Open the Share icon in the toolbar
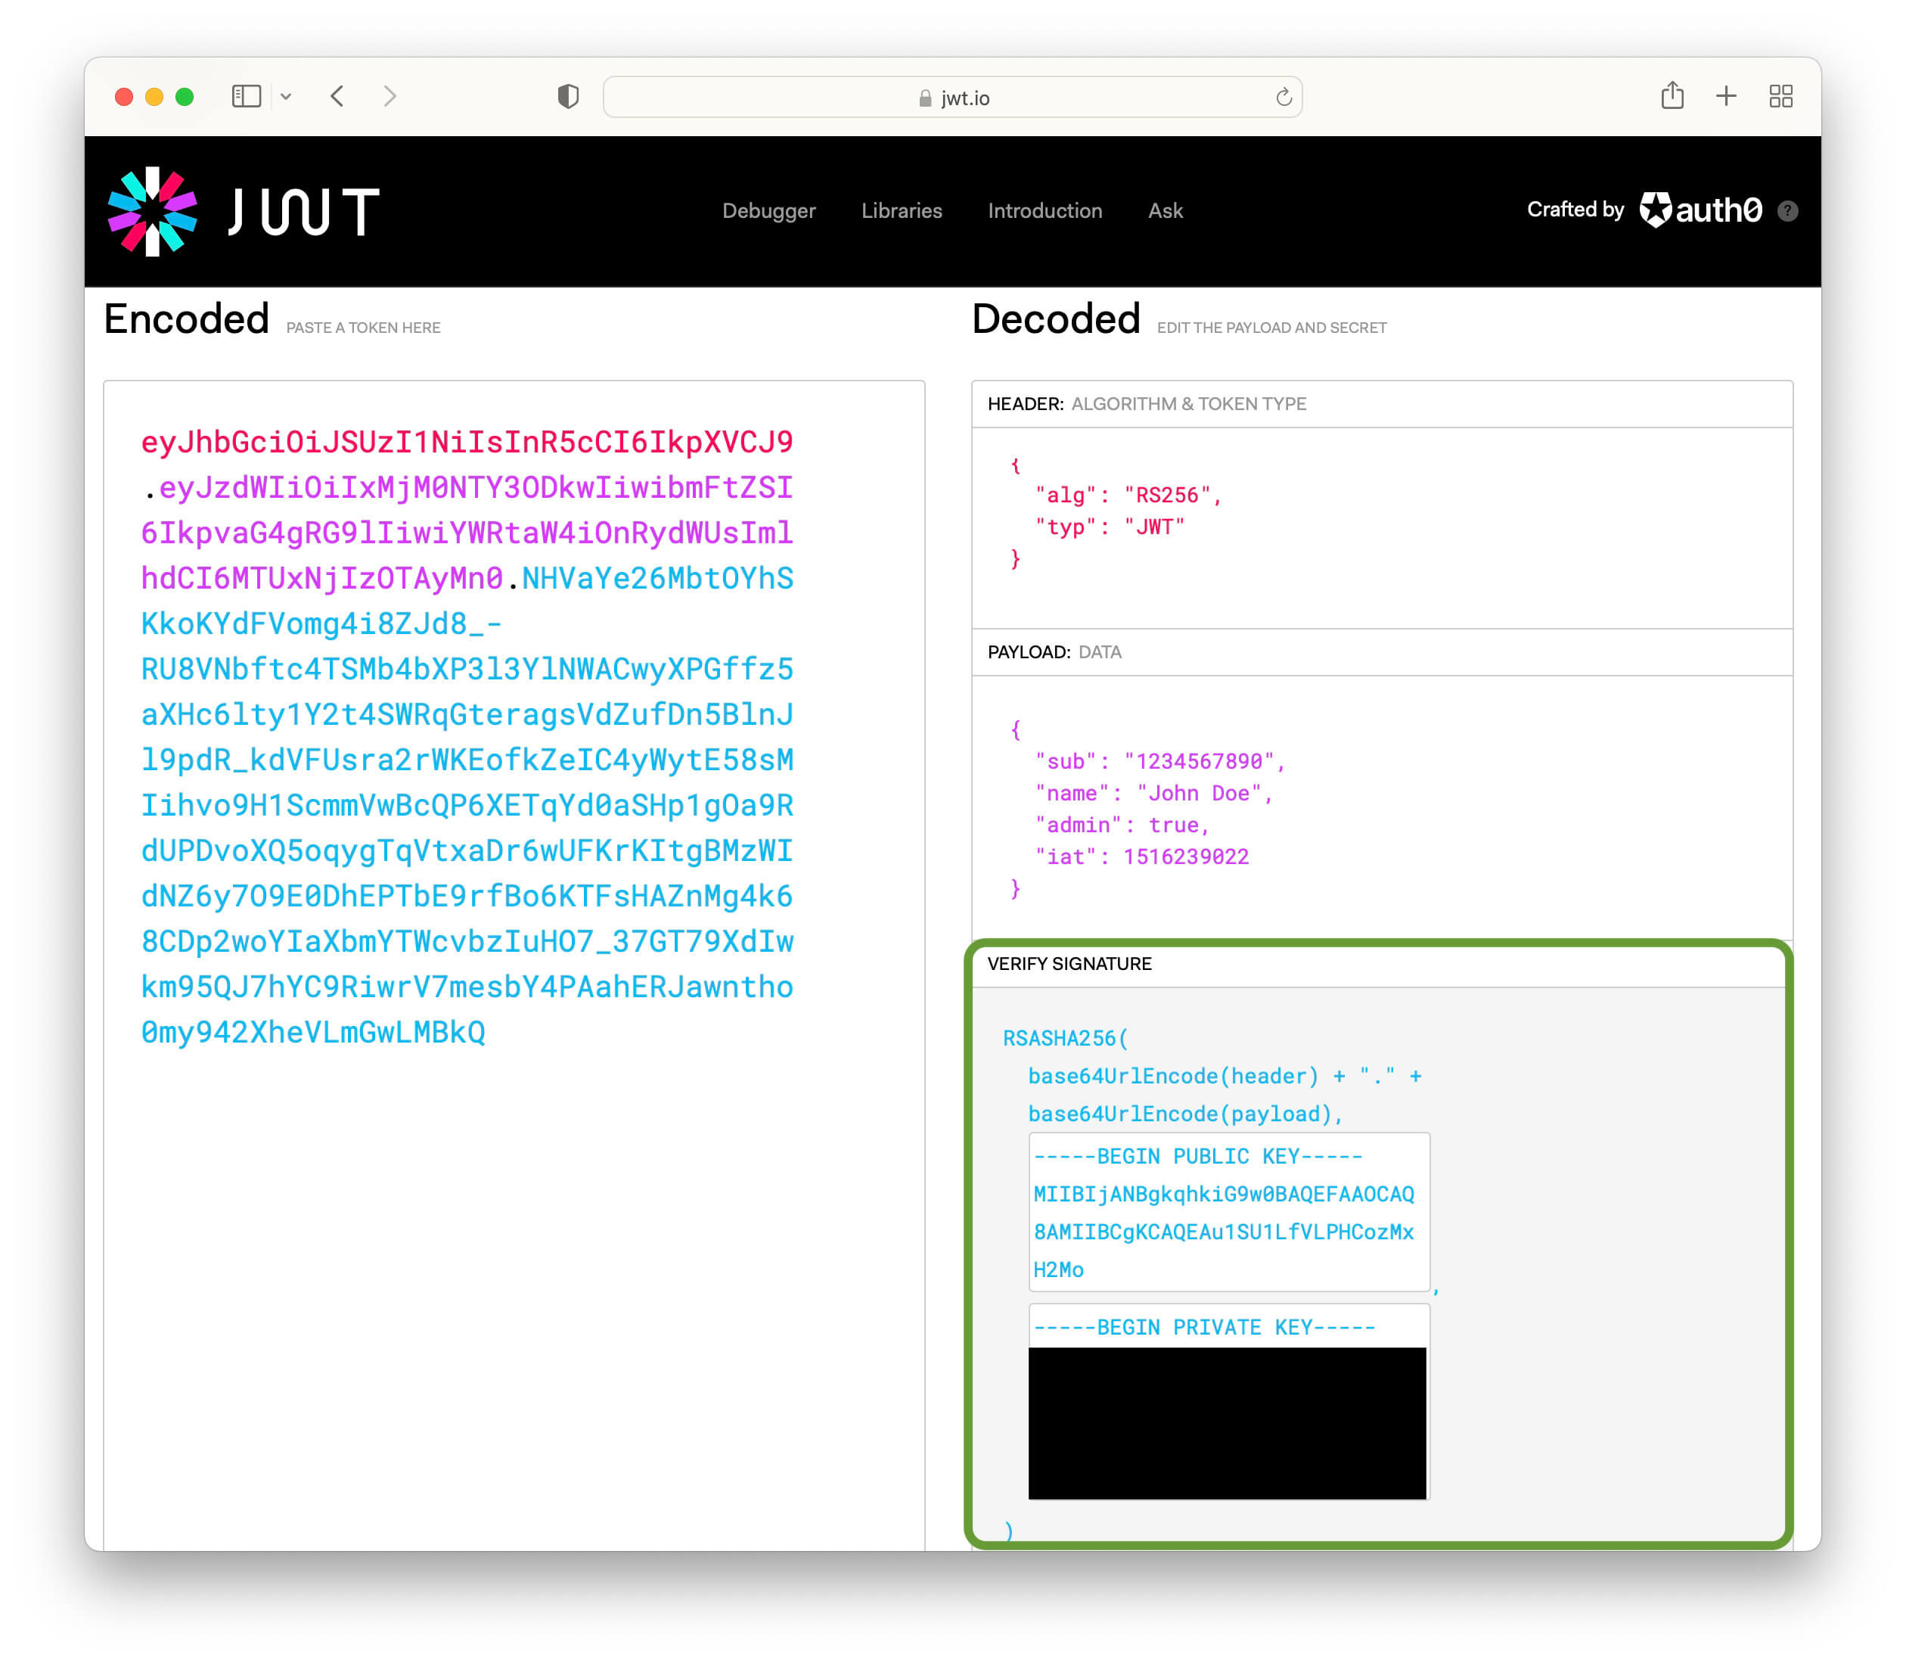 click(1672, 95)
